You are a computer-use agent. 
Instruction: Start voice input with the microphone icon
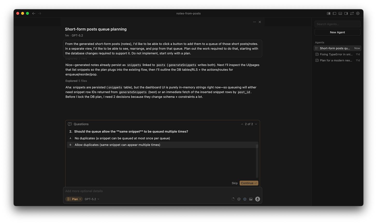[x=257, y=199]
